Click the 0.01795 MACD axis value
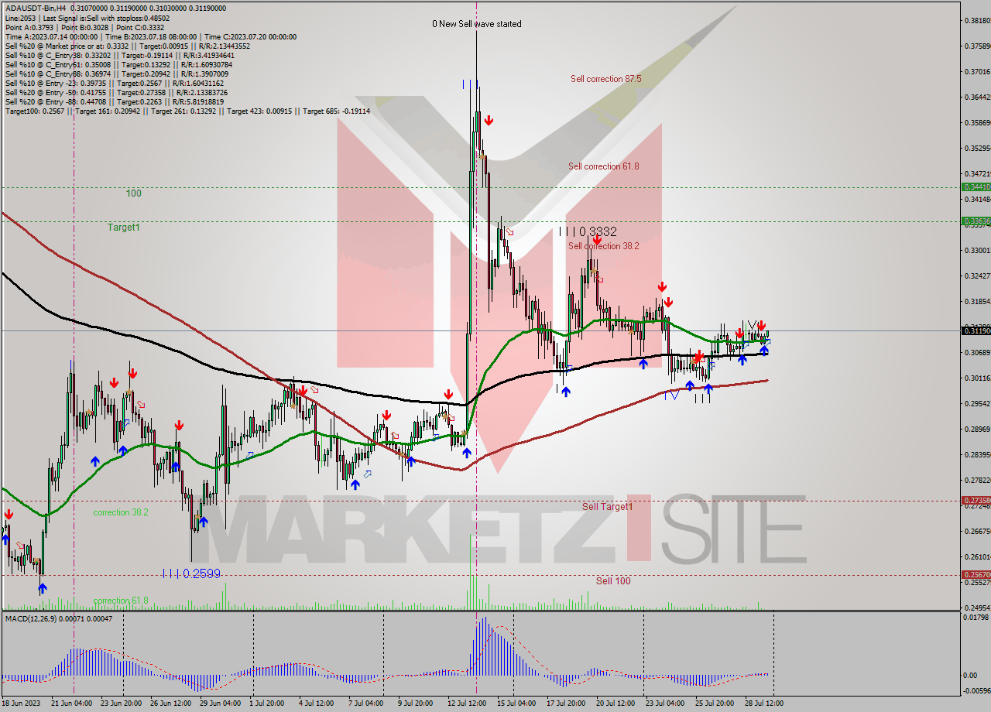Screen dimensions: 991x712 976,617
